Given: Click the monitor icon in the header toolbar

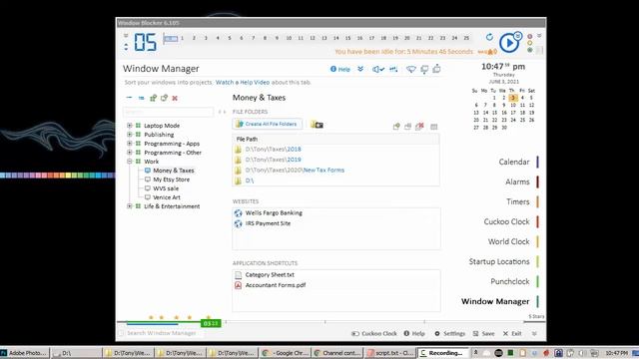Looking at the screenshot, I should [x=424, y=69].
